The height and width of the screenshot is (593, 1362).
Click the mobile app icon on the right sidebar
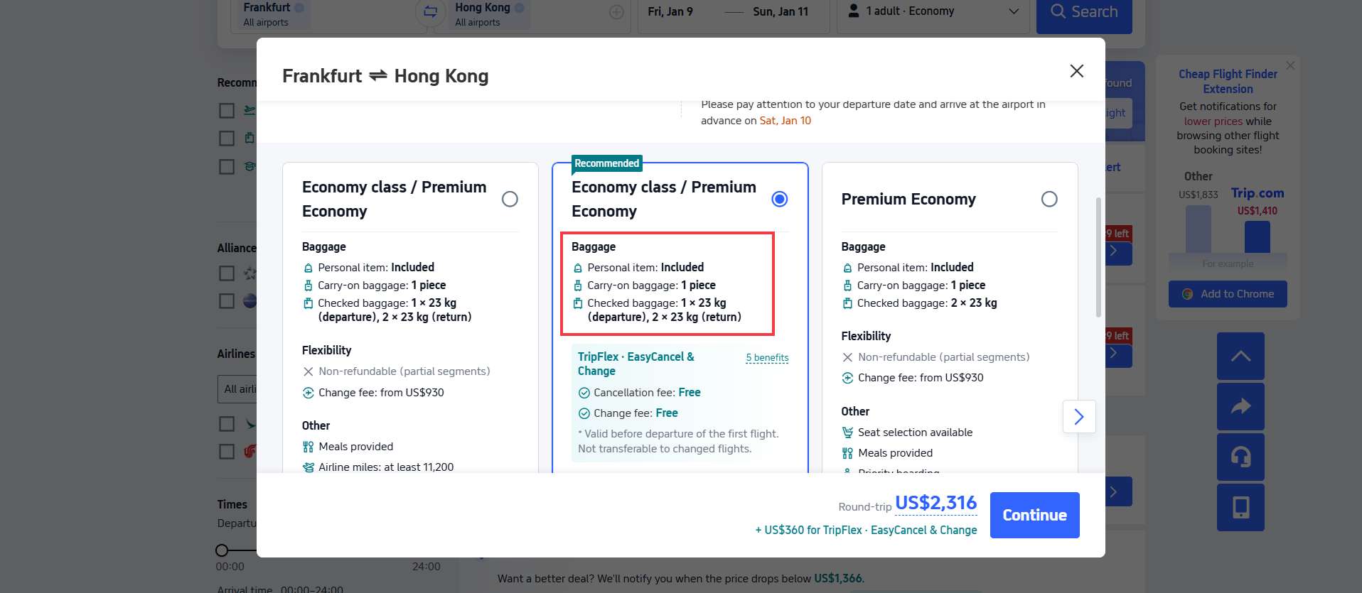pos(1240,507)
